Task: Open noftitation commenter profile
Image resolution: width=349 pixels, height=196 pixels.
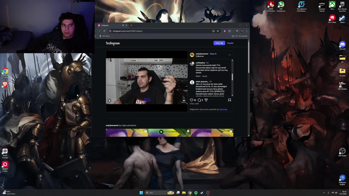Action: click(x=200, y=63)
